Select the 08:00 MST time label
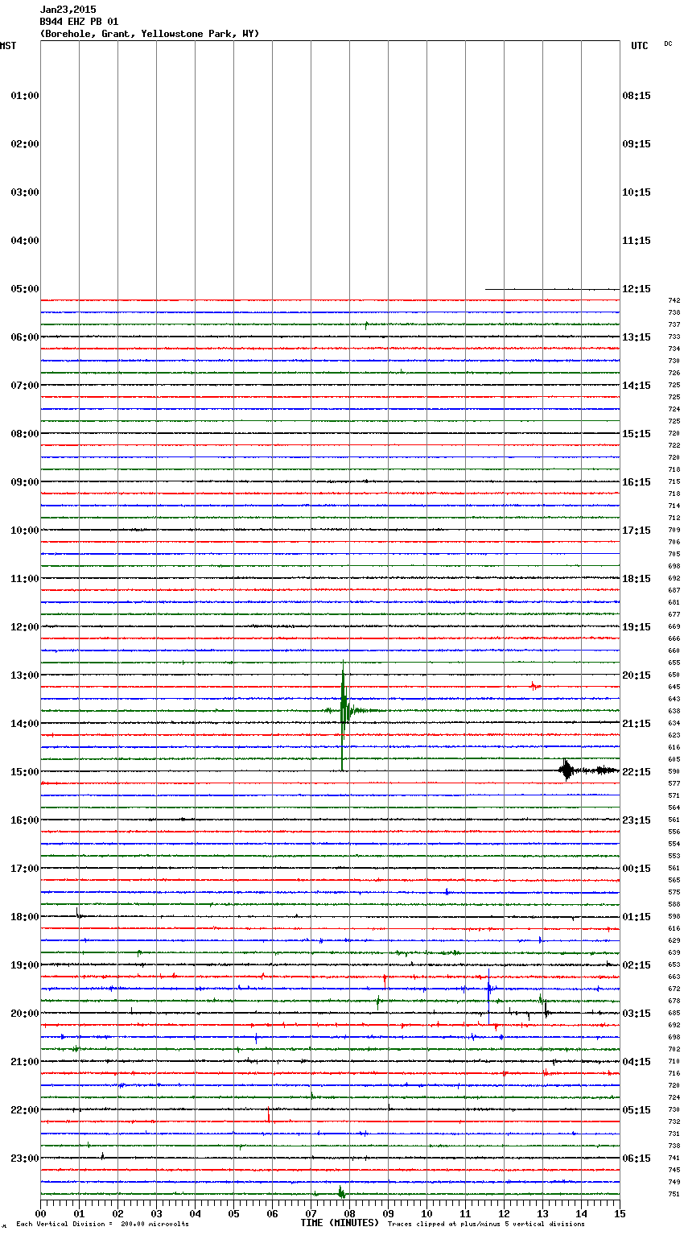The height and width of the screenshot is (1235, 684). (x=25, y=434)
